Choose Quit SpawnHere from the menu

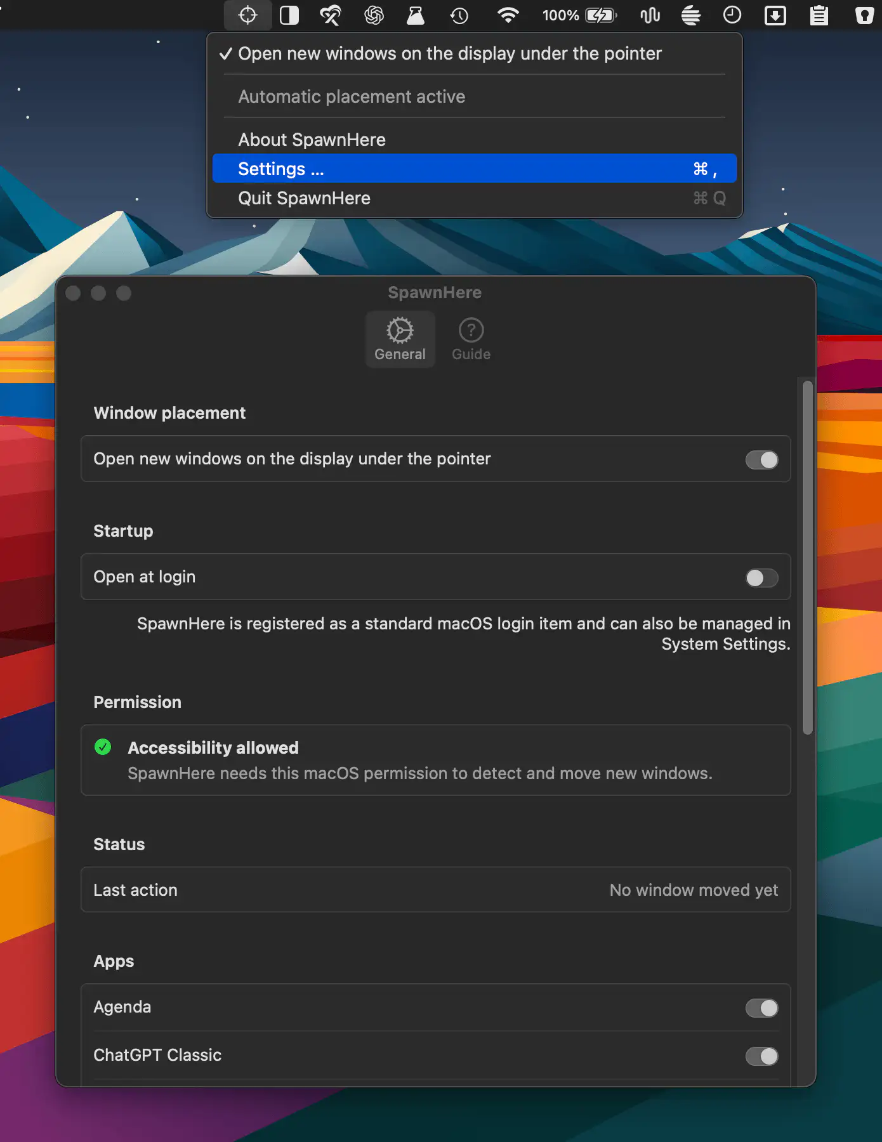tap(475, 198)
